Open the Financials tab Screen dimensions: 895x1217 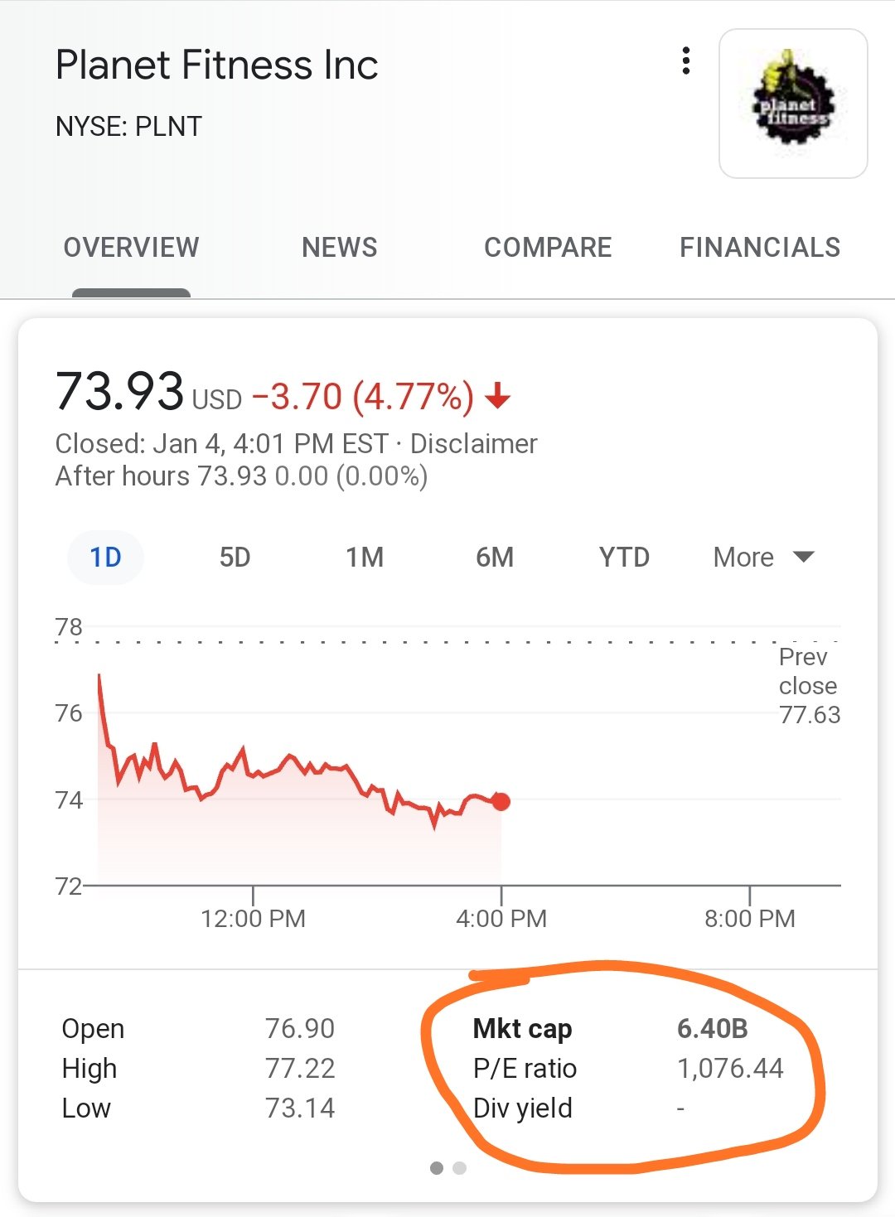click(x=760, y=247)
